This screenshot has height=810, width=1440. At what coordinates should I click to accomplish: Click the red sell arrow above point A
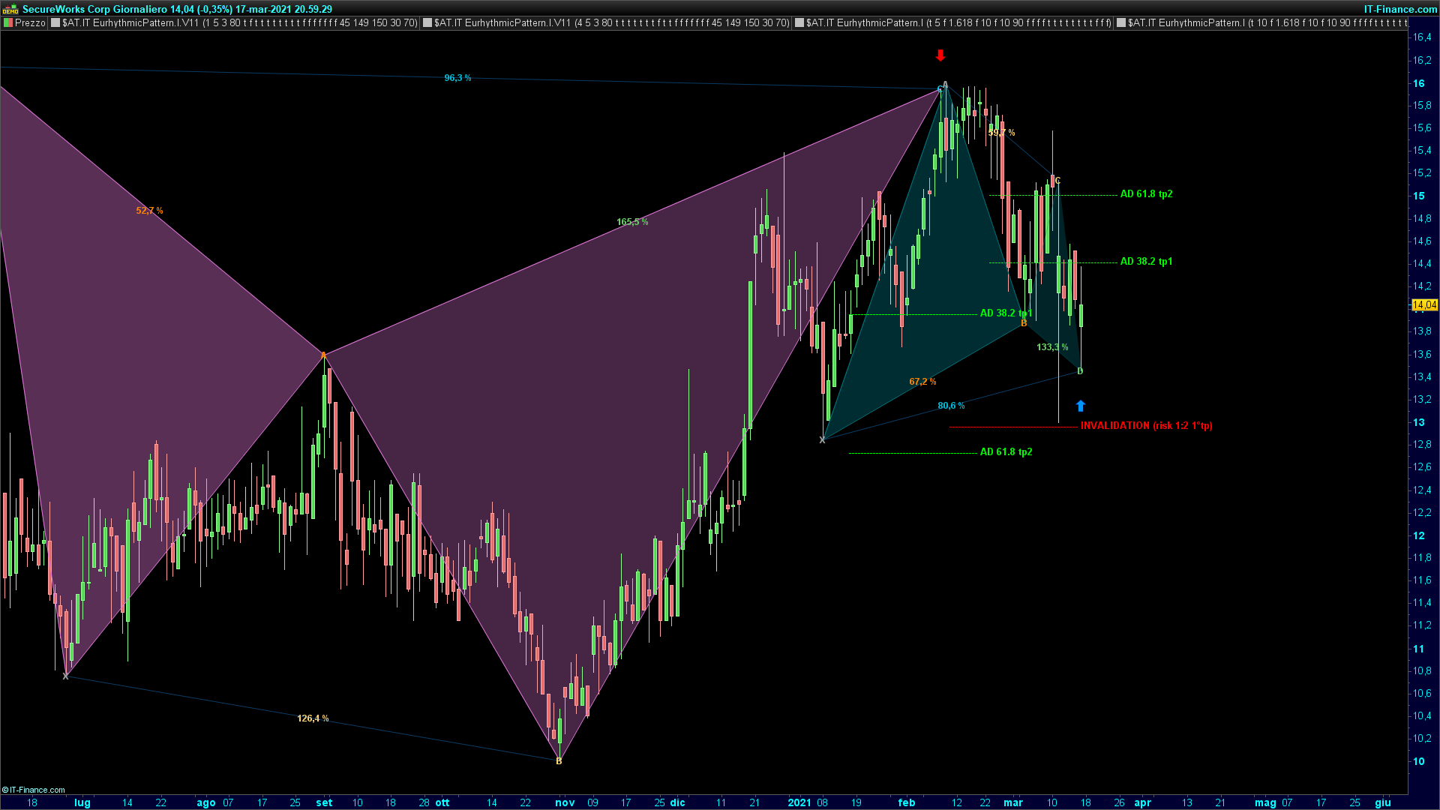click(940, 55)
